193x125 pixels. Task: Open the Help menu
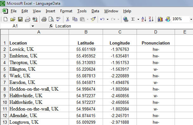(127, 11)
